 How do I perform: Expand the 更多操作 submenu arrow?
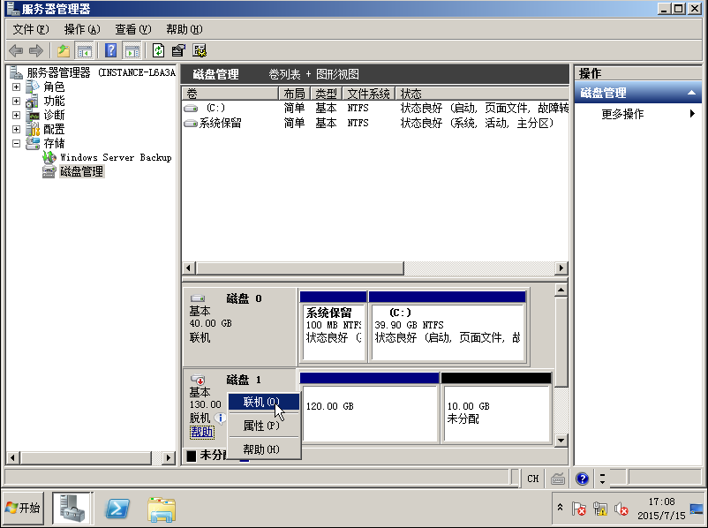coord(692,114)
